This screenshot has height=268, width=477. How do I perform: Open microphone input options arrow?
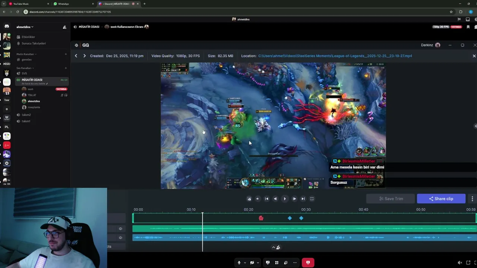[x=245, y=263]
